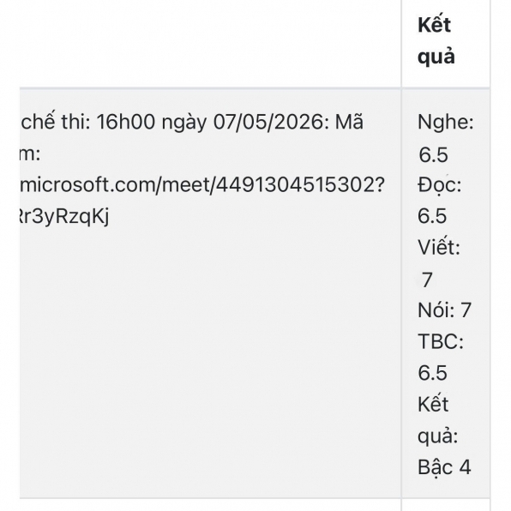Viewport: 511px width, 511px height.
Task: Click the "Kết" word in the results cell
Action: click(x=433, y=404)
